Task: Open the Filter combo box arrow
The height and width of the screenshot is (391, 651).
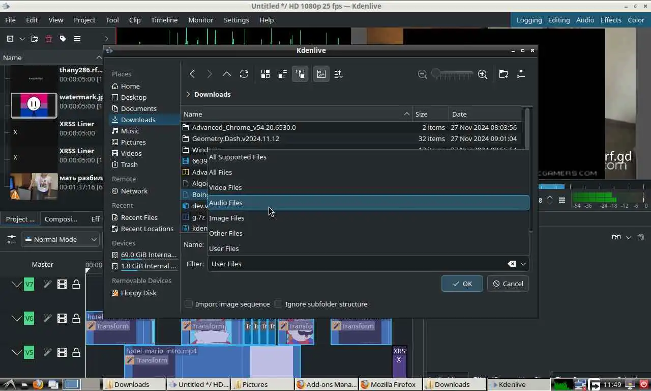Action: [x=523, y=264]
